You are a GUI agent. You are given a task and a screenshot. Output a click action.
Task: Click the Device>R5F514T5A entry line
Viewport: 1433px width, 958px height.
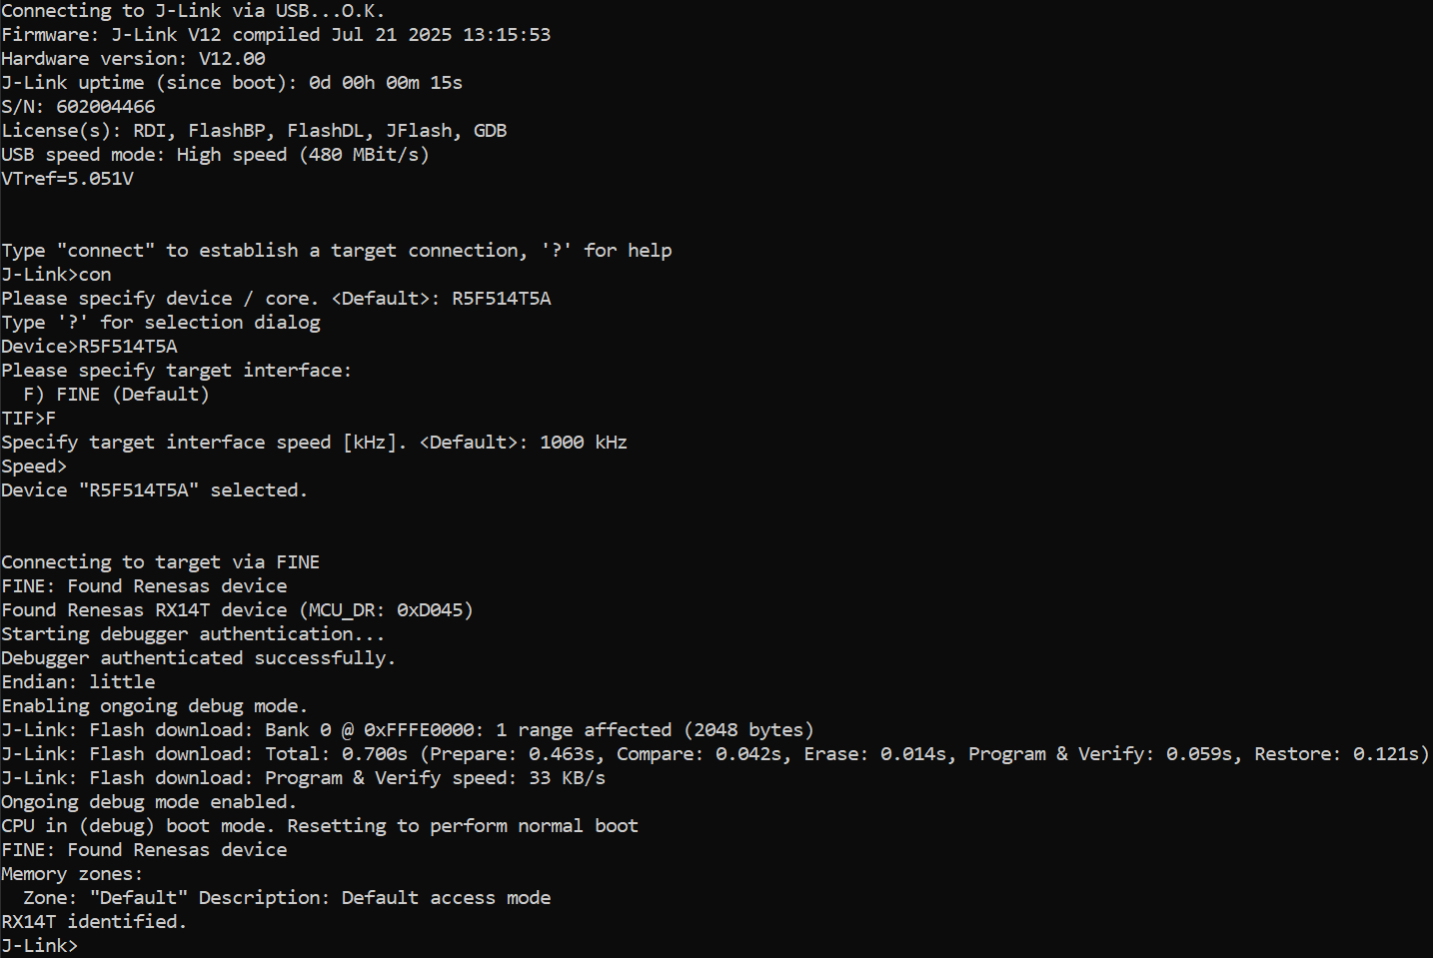(89, 347)
